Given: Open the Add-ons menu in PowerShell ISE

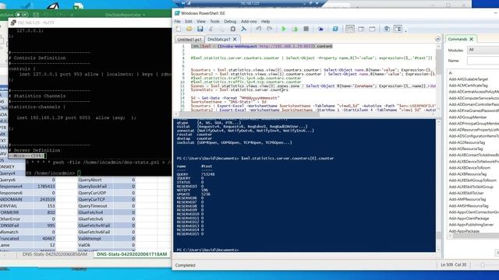Looking at the screenshot, I should [249, 21].
